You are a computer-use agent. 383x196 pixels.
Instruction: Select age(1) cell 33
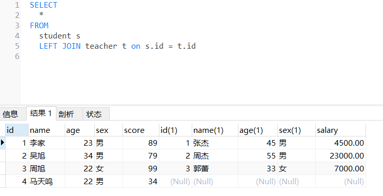click(258, 168)
